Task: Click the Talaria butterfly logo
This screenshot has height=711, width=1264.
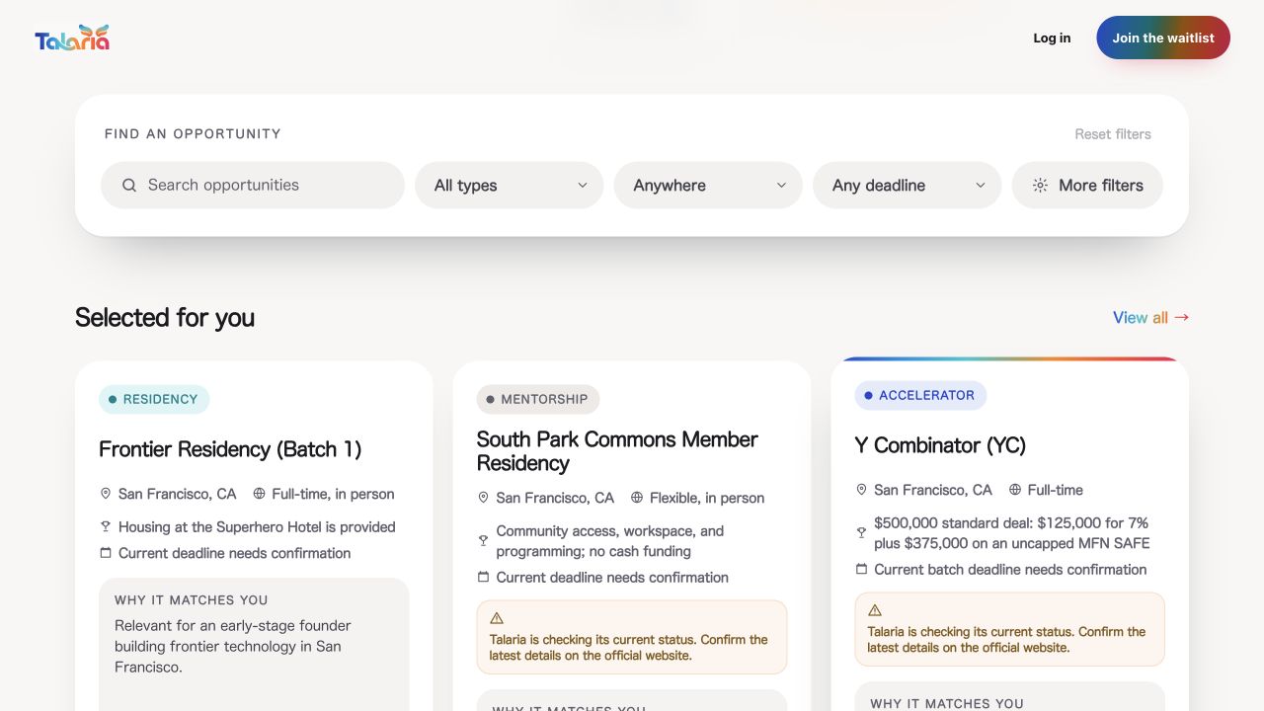Action: tap(72, 38)
